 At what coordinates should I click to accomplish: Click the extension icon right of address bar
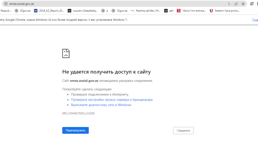pyautogui.click(x=252, y=4)
